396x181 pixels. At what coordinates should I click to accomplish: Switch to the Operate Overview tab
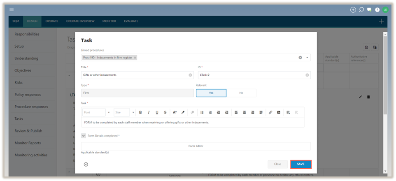[x=80, y=21]
